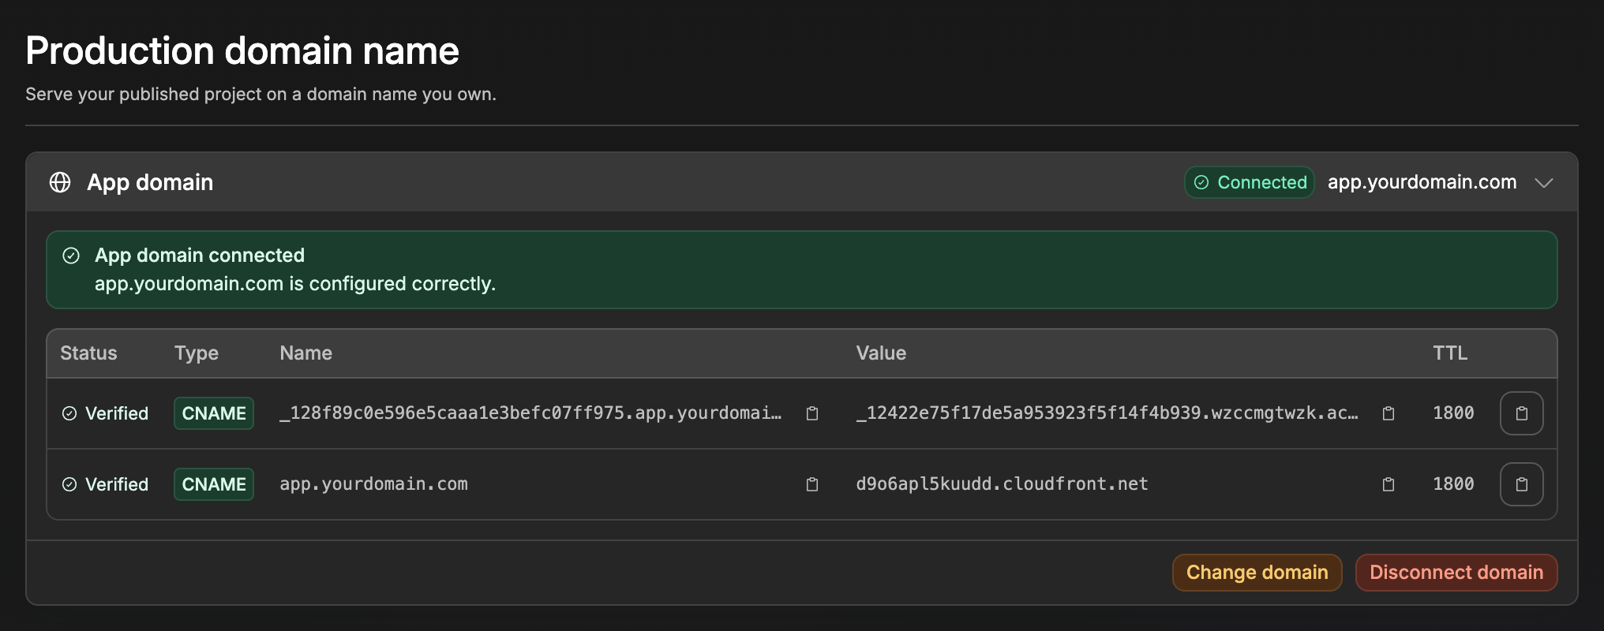Copy the name of the _128f89c0e596 CNAME record

812,413
